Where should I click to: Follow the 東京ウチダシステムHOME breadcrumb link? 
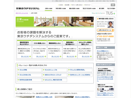[22, 13]
